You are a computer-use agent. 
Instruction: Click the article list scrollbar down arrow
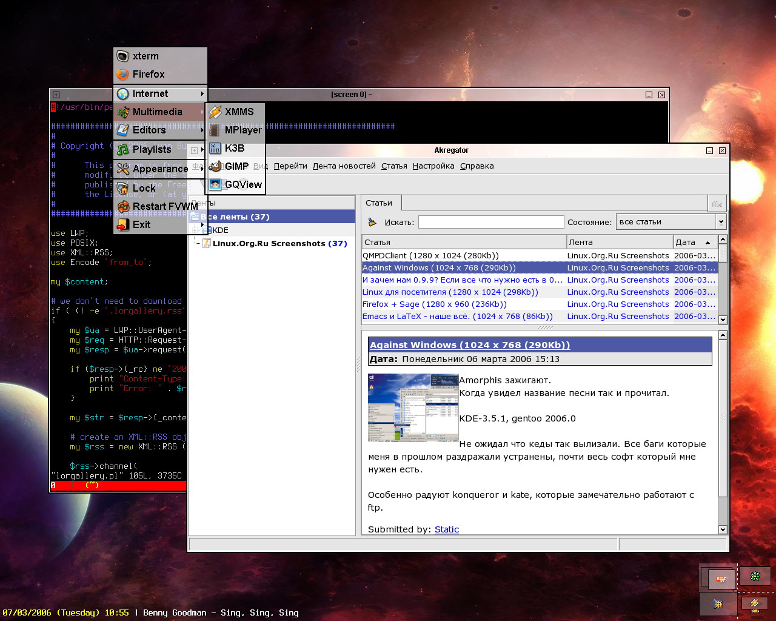(x=723, y=320)
